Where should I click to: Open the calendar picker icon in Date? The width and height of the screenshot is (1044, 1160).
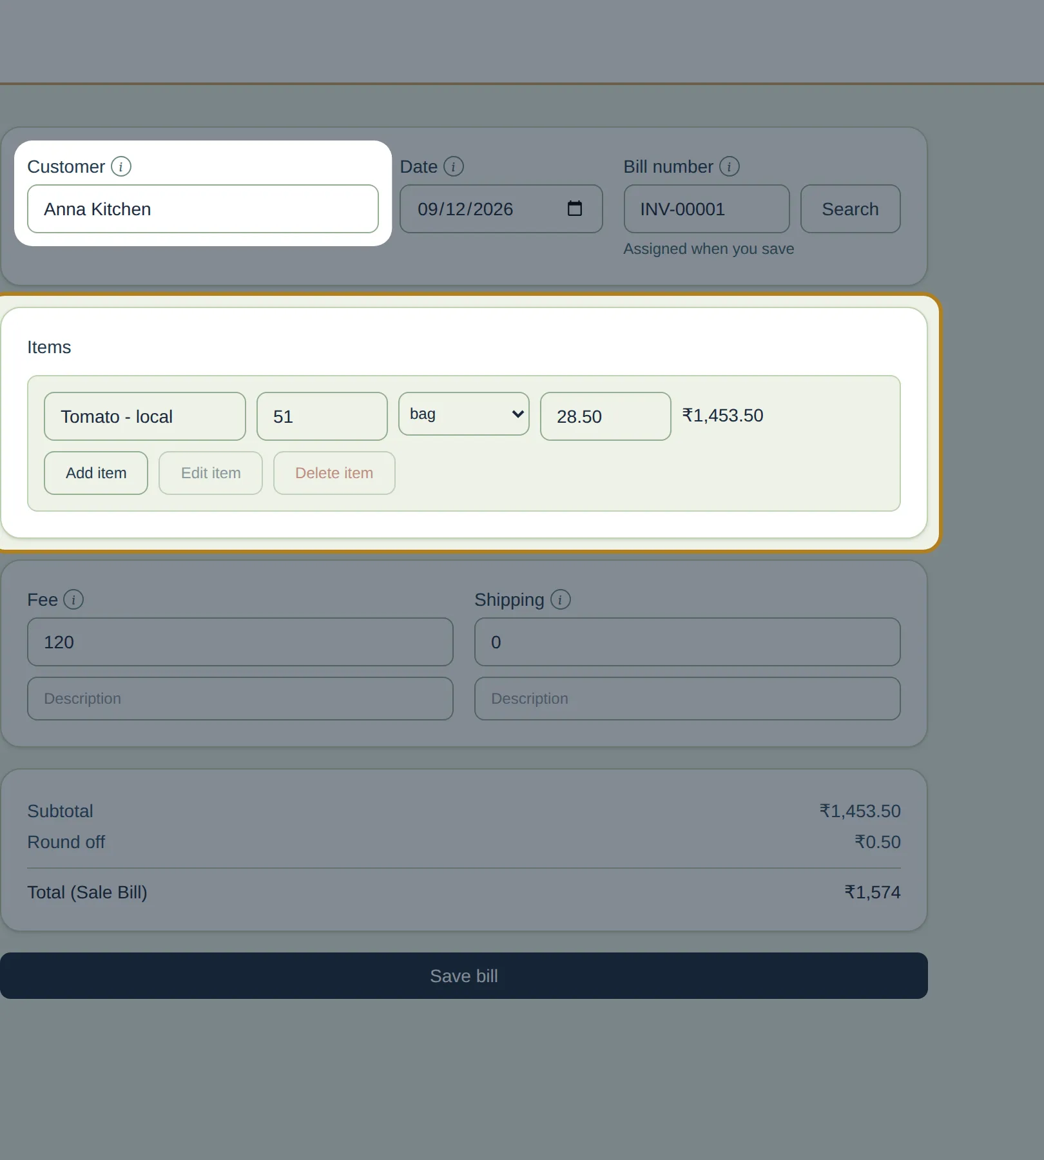[575, 209]
